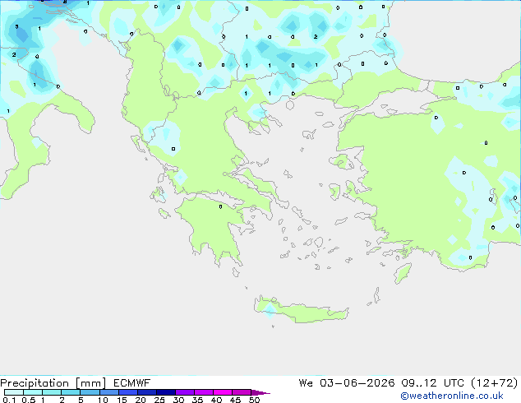Screen dimensions: 521x403
Task: Click the 0.1–0.5 mm lightest cyan legend swatch
Action: click(x=14, y=392)
